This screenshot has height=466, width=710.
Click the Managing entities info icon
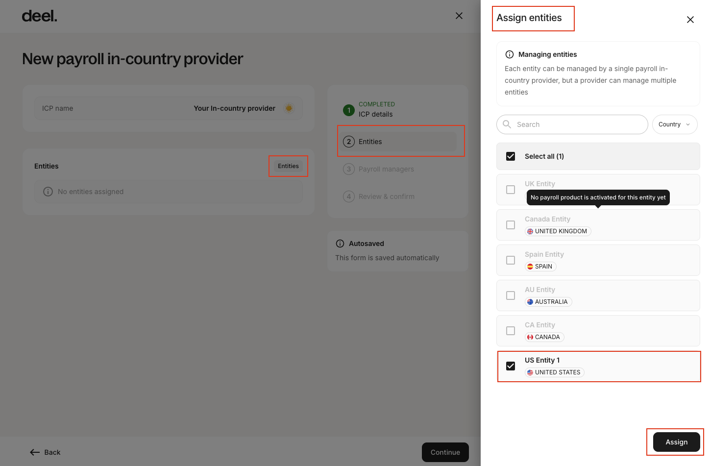point(510,54)
